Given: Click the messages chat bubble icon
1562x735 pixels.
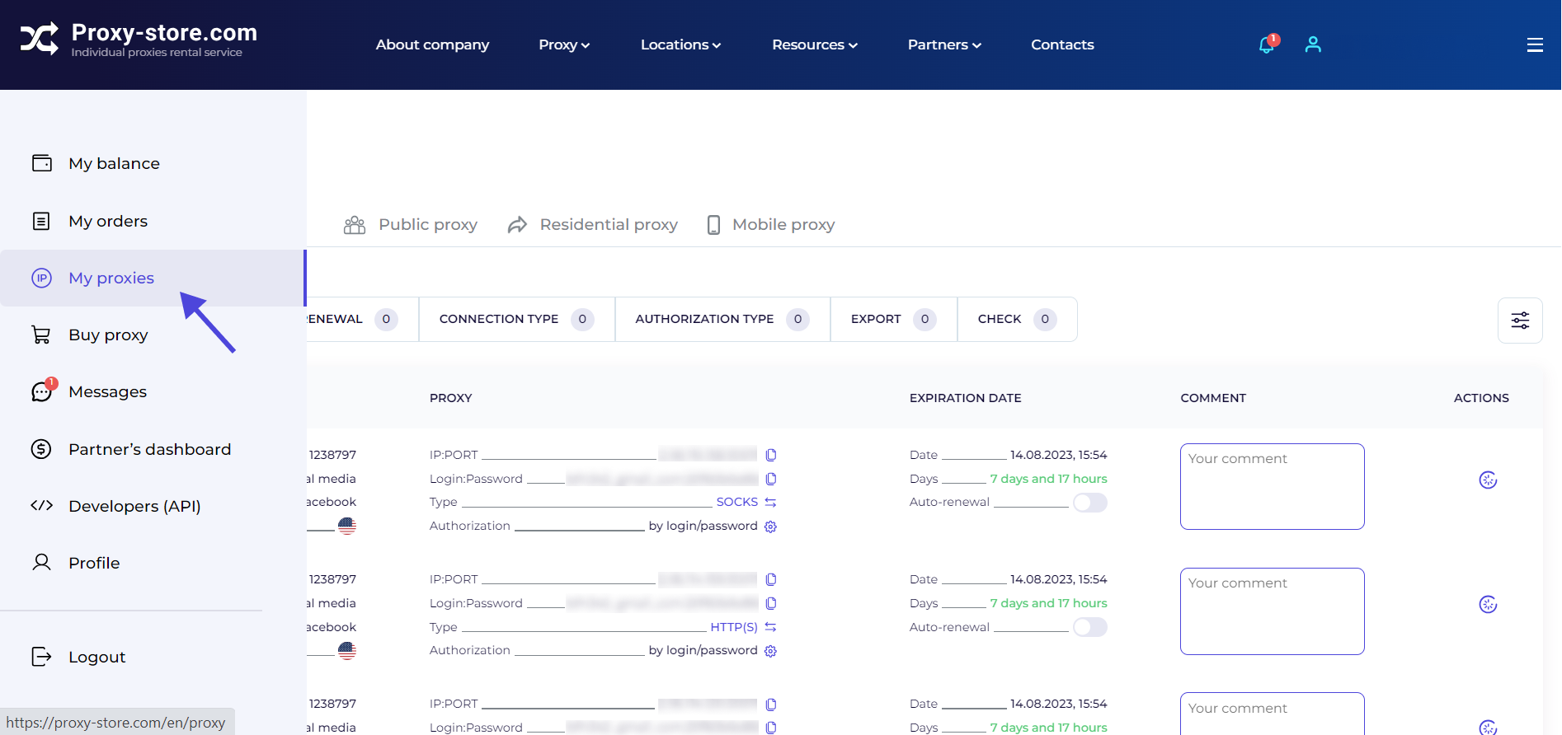Looking at the screenshot, I should coord(41,391).
